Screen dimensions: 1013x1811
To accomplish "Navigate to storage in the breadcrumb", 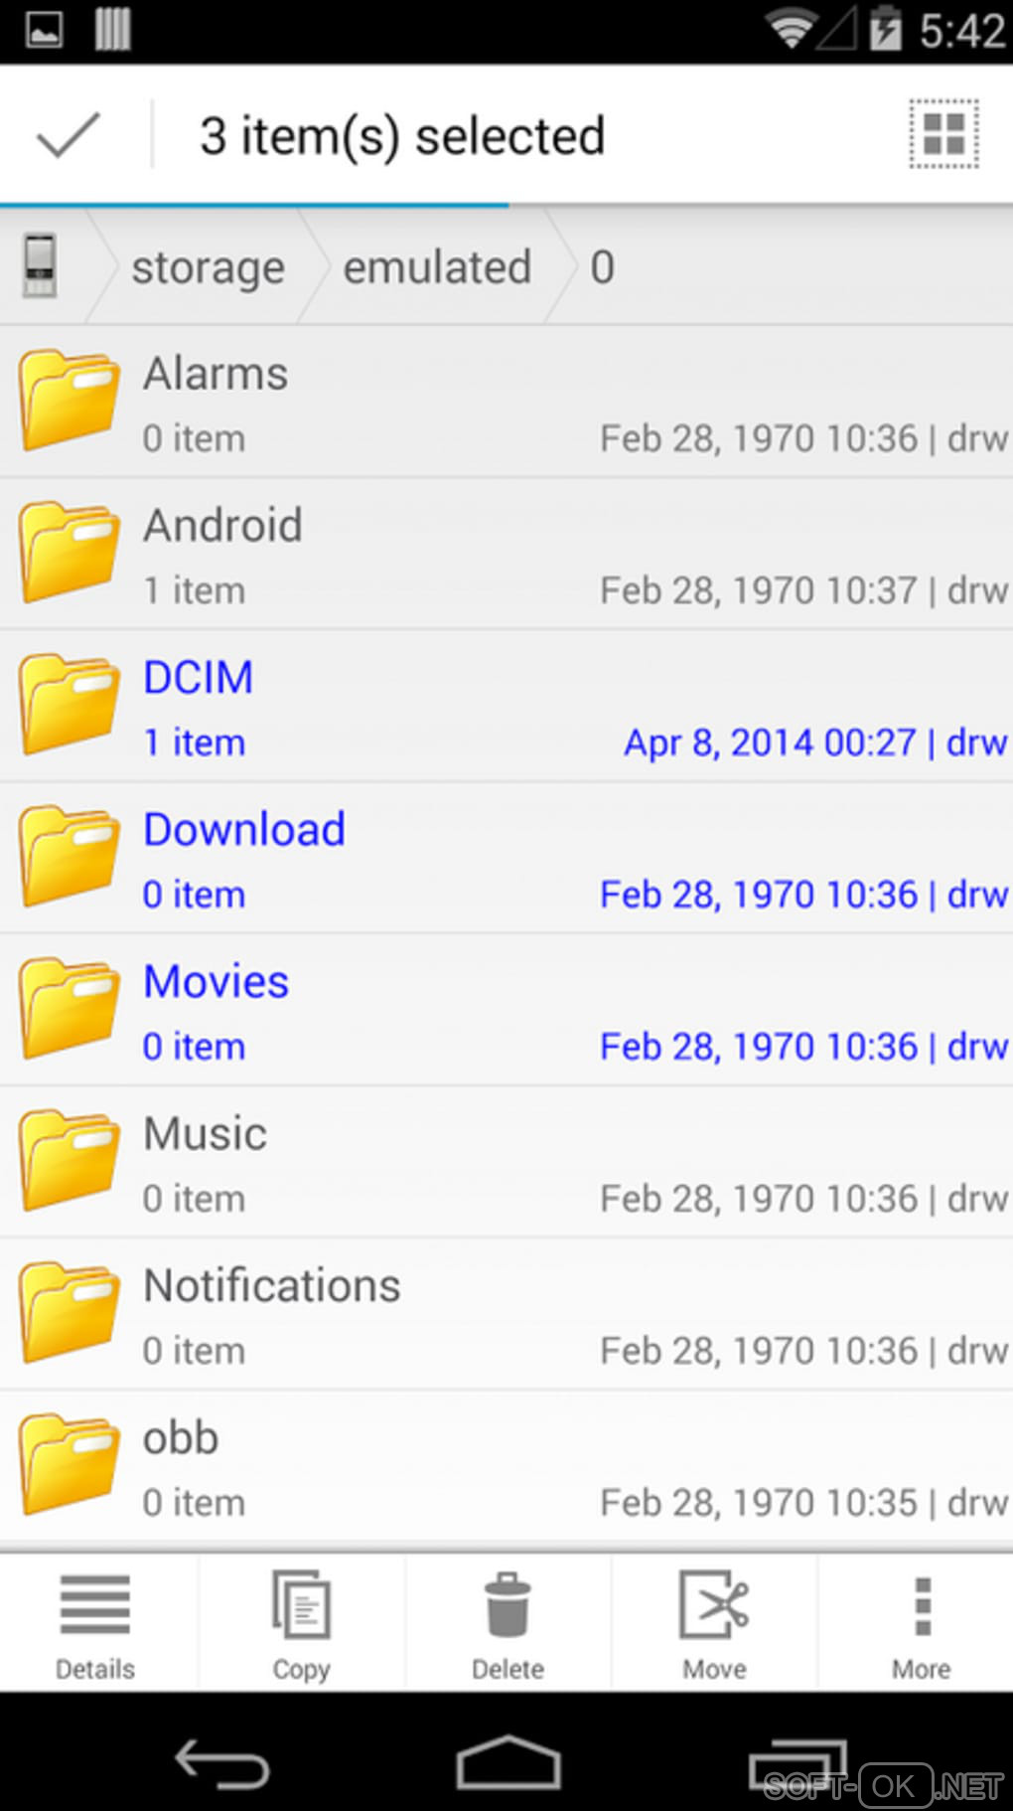I will pyautogui.click(x=208, y=267).
